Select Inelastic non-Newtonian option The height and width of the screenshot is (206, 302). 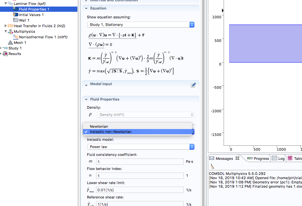[111, 132]
